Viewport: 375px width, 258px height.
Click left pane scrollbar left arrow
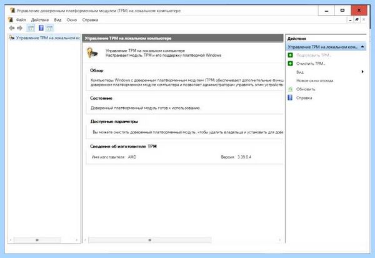point(11,240)
